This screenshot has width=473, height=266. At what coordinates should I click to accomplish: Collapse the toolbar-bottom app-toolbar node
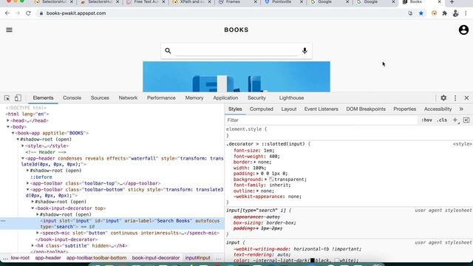(x=28, y=190)
